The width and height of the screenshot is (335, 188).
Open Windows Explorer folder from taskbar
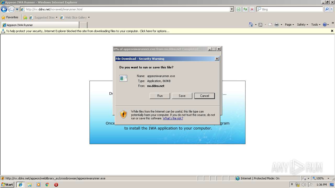(x=30, y=185)
